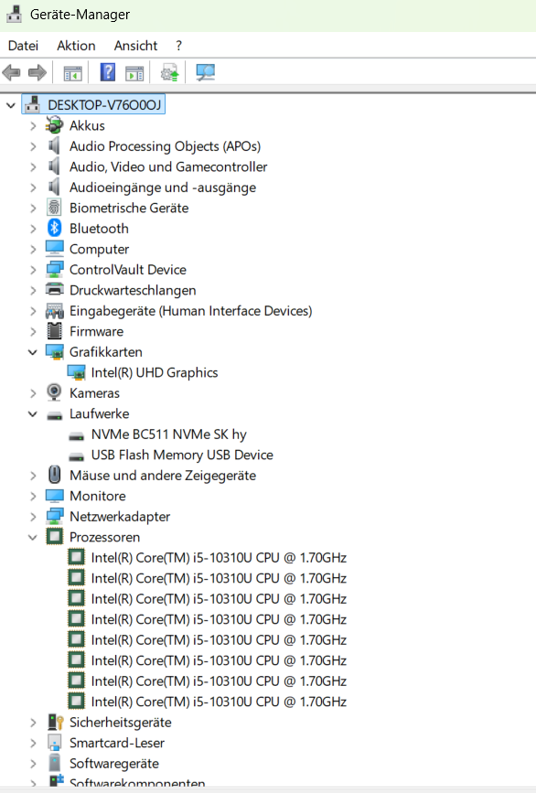536x793 pixels.
Task: Click the show/hide action pane toolbar icon
Action: [x=134, y=74]
